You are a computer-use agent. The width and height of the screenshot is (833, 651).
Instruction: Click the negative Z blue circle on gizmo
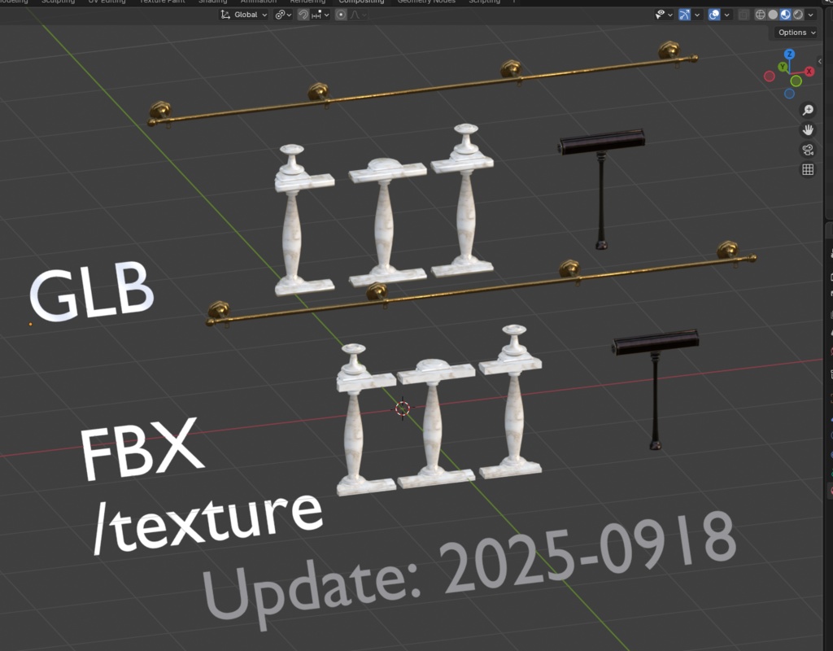point(789,94)
